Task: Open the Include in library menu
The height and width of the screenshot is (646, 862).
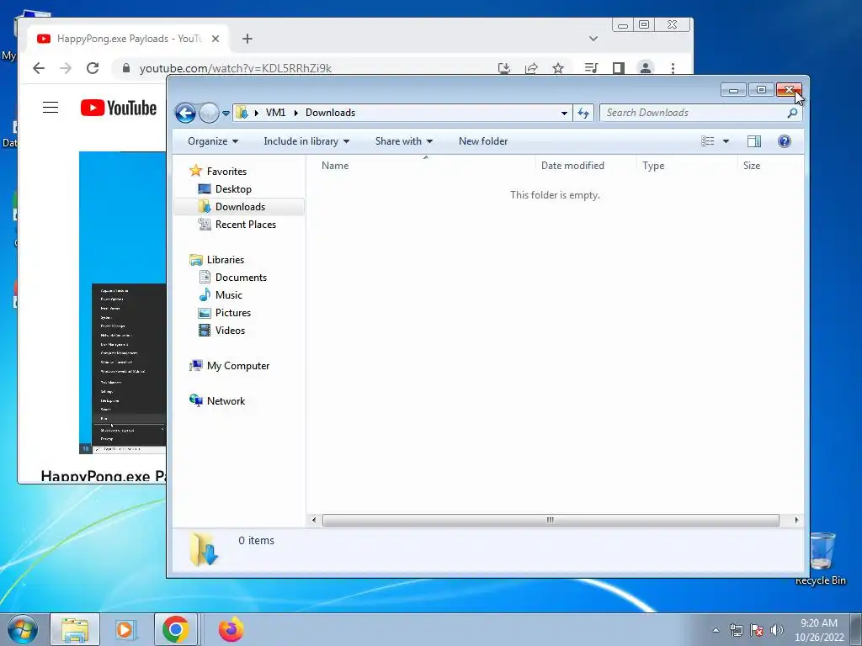Action: coord(306,141)
